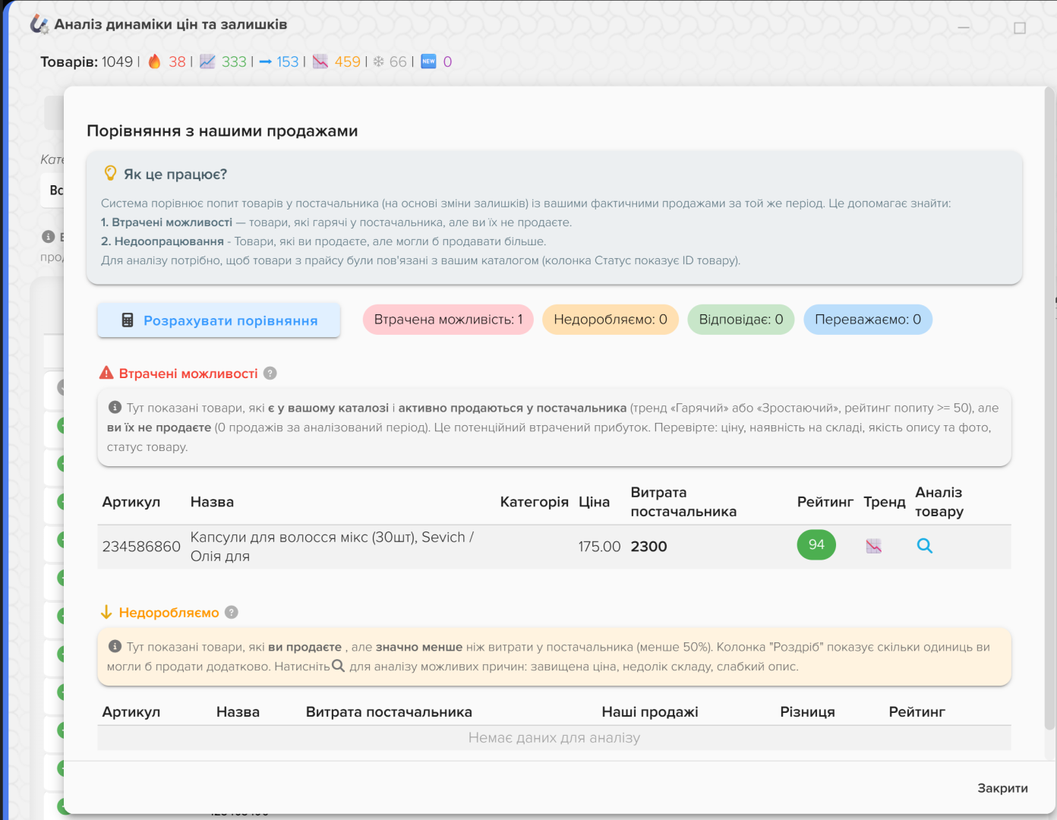1057x820 pixels.
Task: Click supplier consumption value 2300
Action: pos(648,547)
